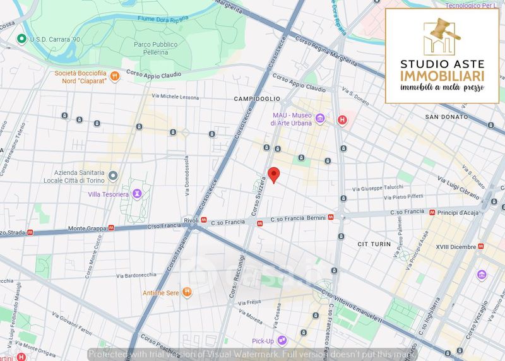Screen dimensions: 505x361
Task: Click the Studio Aste Immobiliari logo
Action: point(442,56)
